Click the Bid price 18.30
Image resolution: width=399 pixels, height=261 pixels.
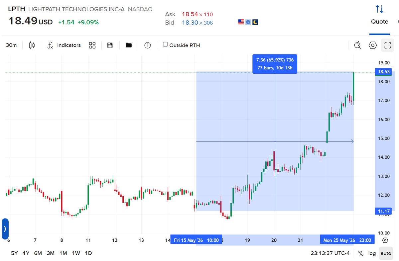[190, 23]
